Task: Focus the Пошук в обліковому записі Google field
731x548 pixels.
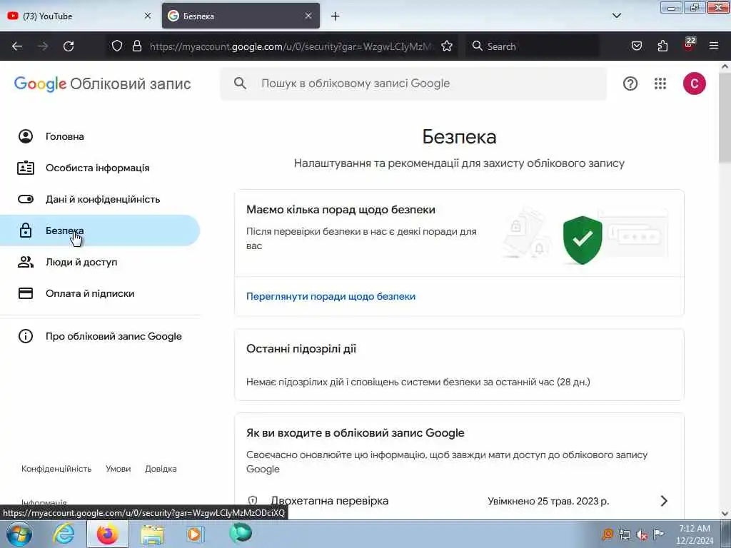Action: pos(413,83)
